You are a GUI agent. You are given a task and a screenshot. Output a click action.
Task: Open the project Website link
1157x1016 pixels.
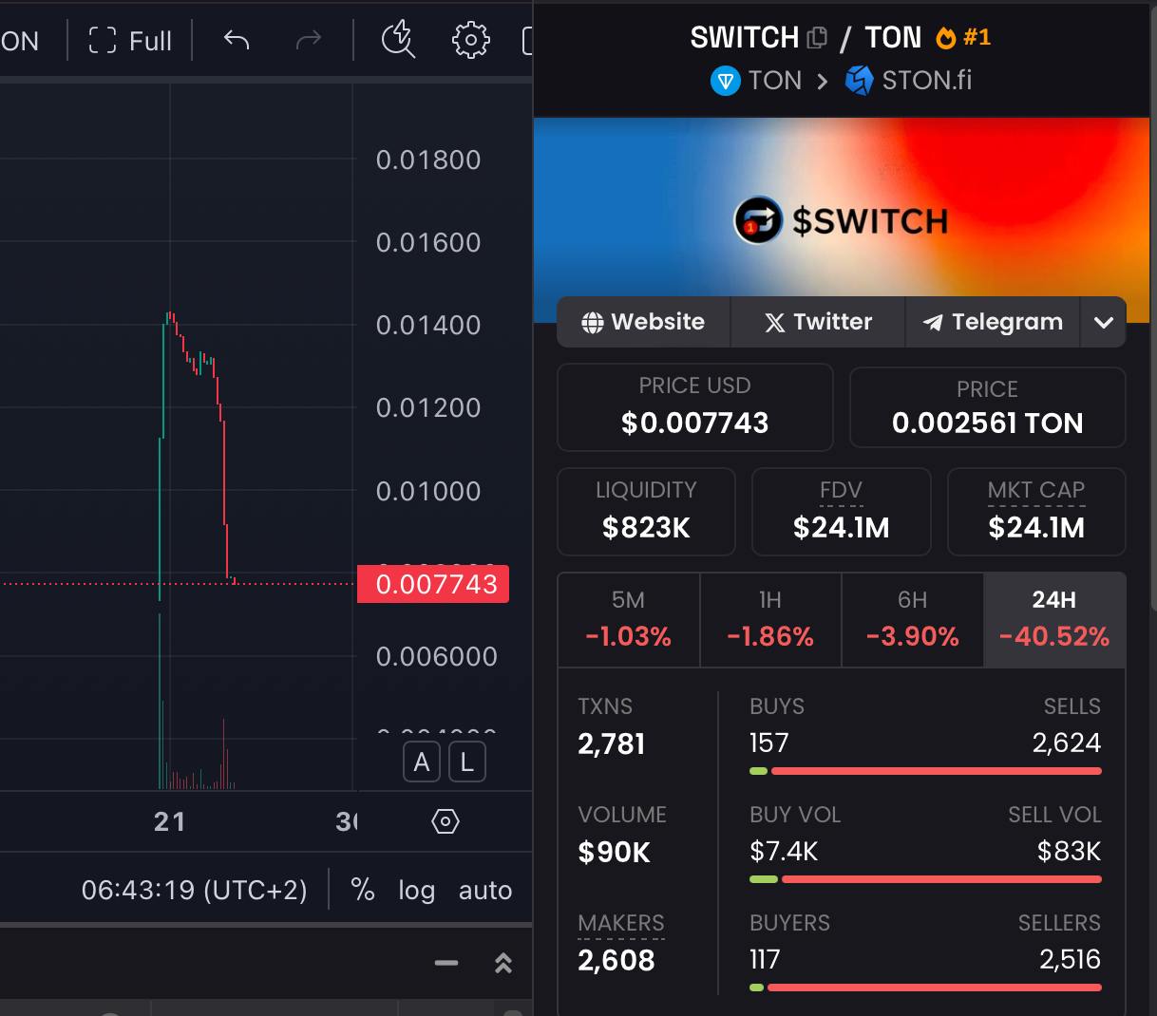(x=643, y=322)
